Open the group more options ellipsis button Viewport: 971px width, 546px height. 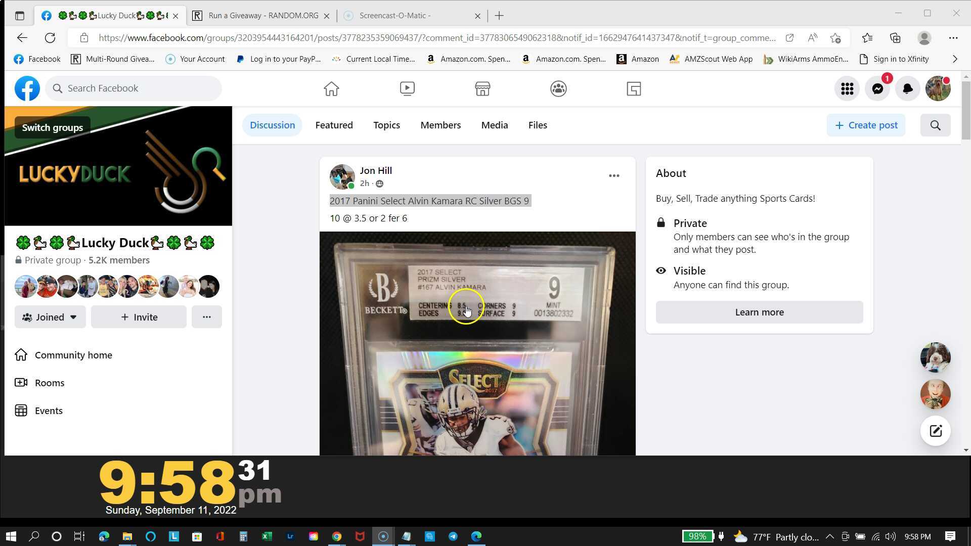tap(206, 317)
